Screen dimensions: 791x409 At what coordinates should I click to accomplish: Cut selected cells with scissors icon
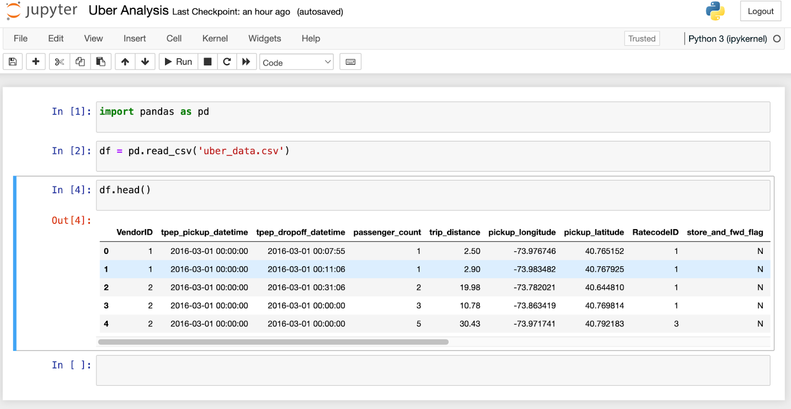[x=59, y=62]
